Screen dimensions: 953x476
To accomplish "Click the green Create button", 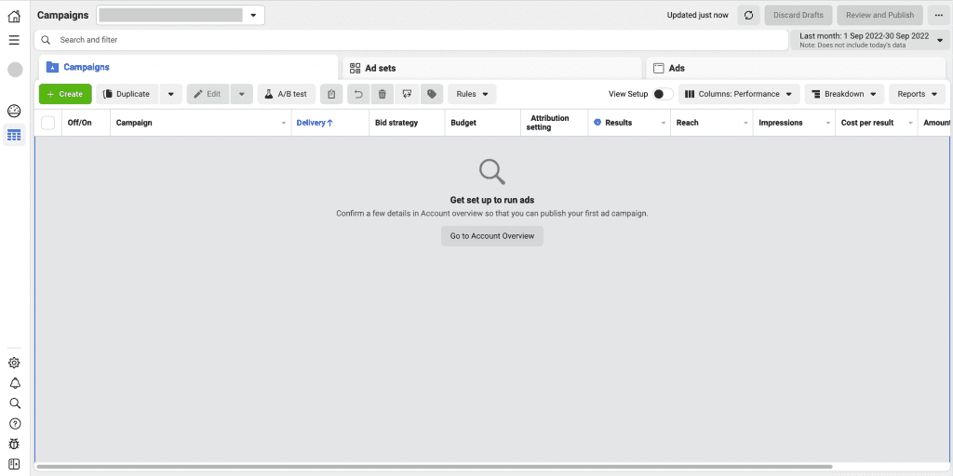I will click(x=65, y=94).
